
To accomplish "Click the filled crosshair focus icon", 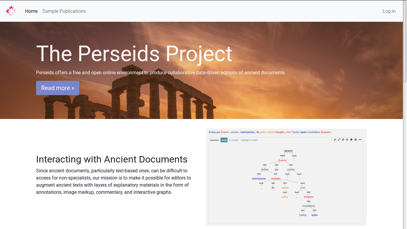I will click(x=351, y=140).
